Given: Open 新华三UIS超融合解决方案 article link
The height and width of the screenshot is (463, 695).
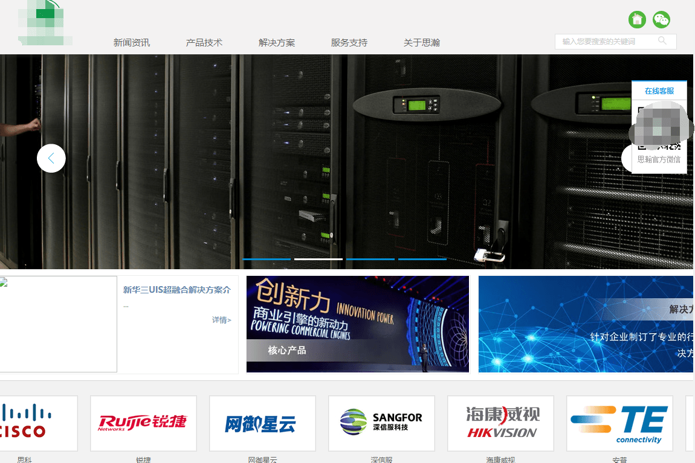Looking at the screenshot, I should (176, 290).
